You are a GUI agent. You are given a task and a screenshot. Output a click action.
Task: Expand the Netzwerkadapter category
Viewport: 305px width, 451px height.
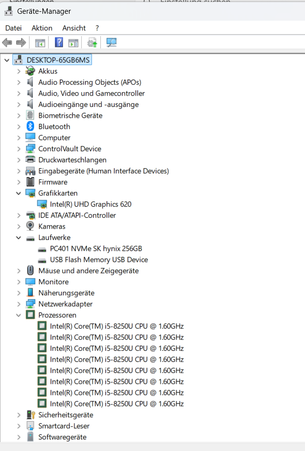pyautogui.click(x=19, y=304)
